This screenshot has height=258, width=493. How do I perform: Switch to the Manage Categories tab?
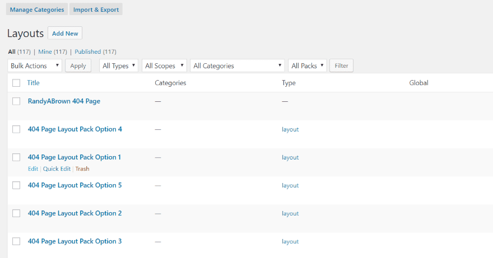pos(37,9)
